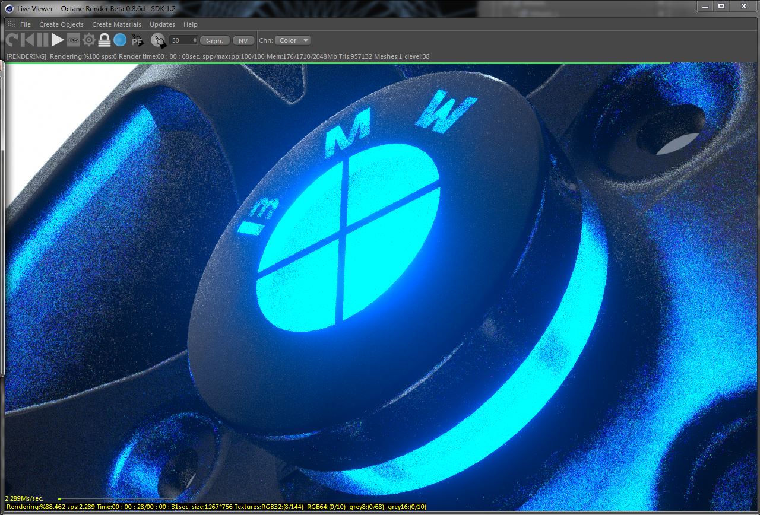
Task: Click 'Rendering:%100' in top status line
Action: (x=75, y=56)
